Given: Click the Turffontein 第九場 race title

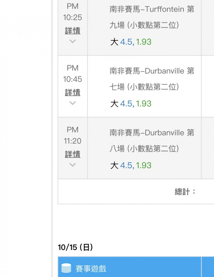Looking at the screenshot, I should 152,17.
